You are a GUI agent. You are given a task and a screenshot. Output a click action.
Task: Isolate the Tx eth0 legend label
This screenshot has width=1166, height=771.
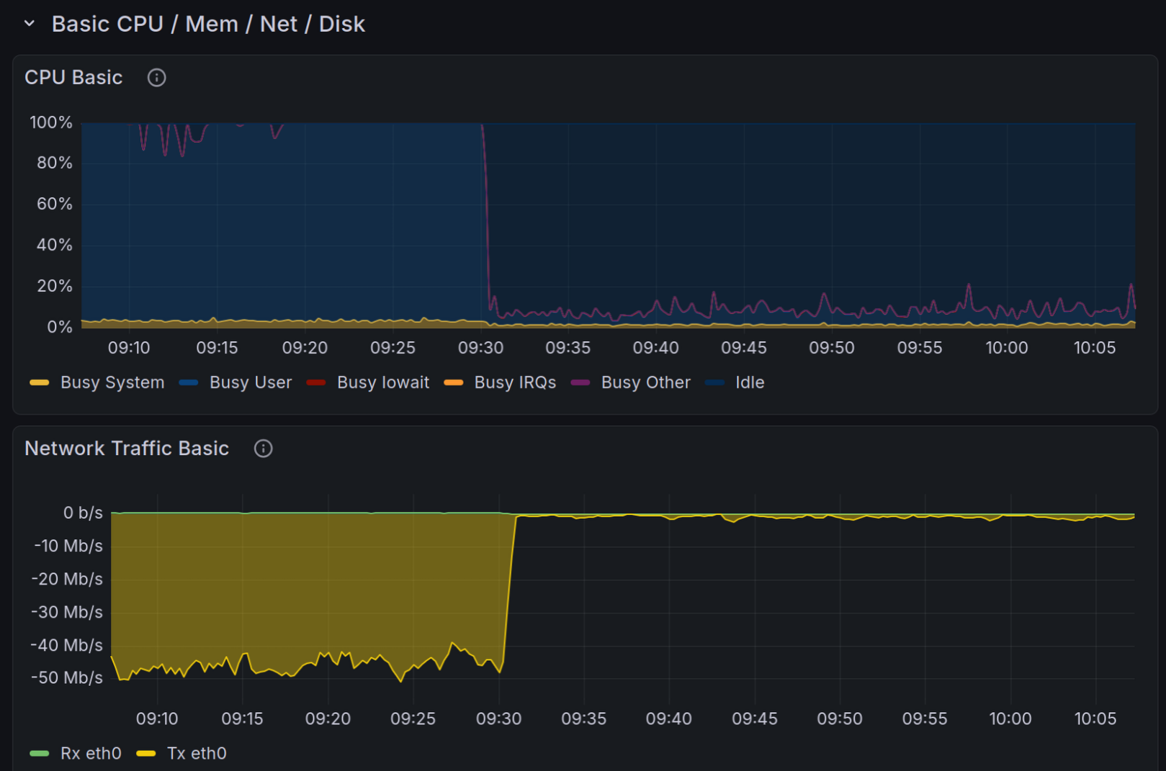click(197, 753)
